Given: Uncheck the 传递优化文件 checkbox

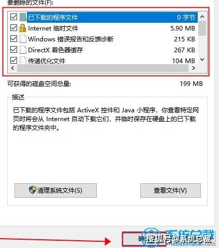Looking at the screenshot, I should pos(13,61).
